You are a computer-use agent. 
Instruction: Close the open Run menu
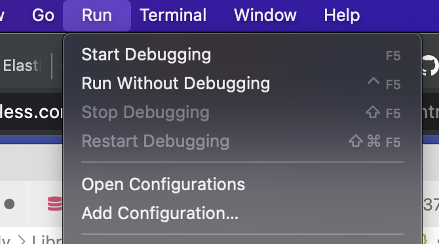pyautogui.click(x=97, y=15)
